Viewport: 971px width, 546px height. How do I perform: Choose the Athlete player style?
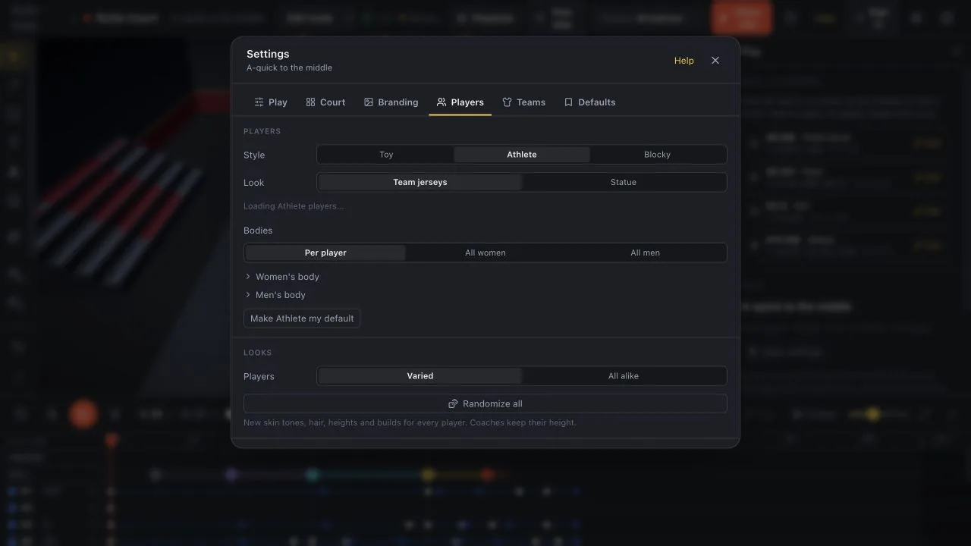coord(522,155)
